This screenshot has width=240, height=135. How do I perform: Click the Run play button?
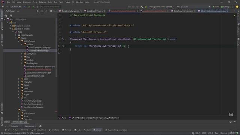click(216, 7)
